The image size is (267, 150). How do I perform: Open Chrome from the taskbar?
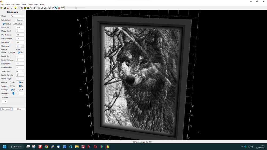[46, 147]
